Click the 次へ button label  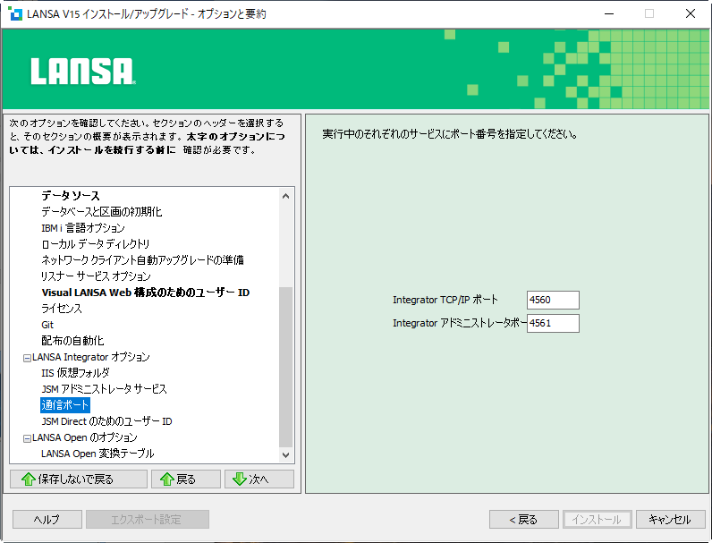point(259,479)
